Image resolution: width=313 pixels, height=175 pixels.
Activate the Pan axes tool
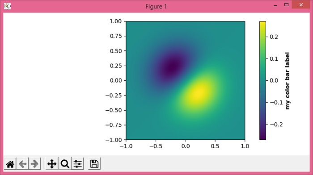[52, 164]
